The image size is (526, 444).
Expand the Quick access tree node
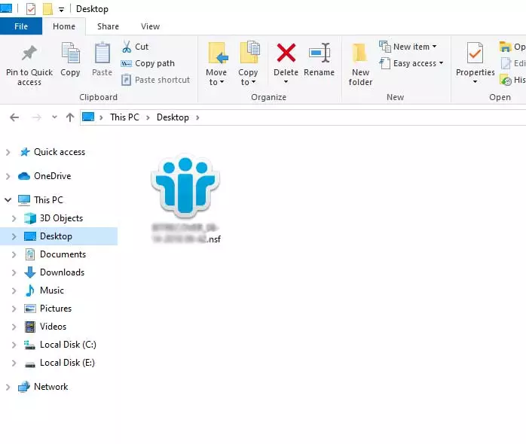click(x=8, y=152)
